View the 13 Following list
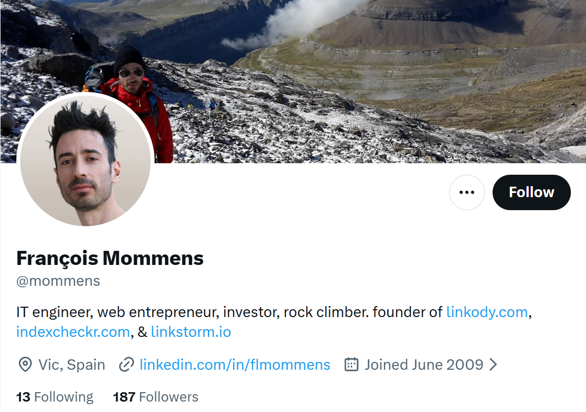This screenshot has height=412, width=586. (x=54, y=396)
